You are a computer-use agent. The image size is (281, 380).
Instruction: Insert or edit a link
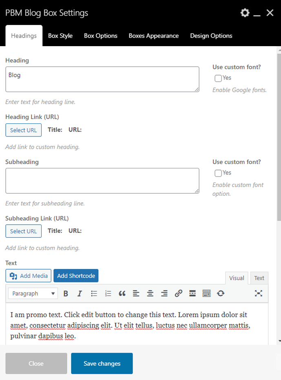(x=178, y=293)
